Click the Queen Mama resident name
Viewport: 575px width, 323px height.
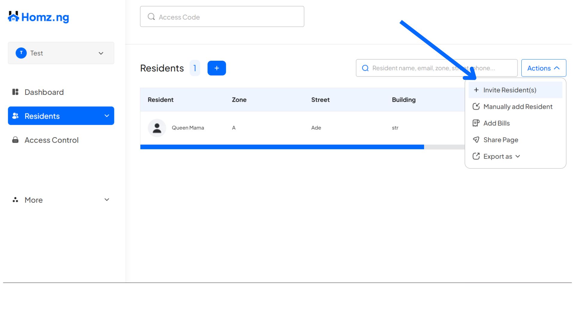click(x=188, y=128)
